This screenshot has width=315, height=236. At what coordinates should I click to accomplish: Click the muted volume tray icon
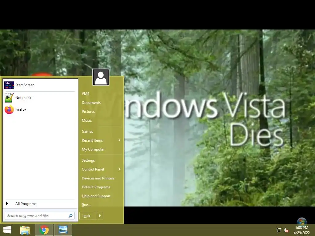[x=286, y=230]
